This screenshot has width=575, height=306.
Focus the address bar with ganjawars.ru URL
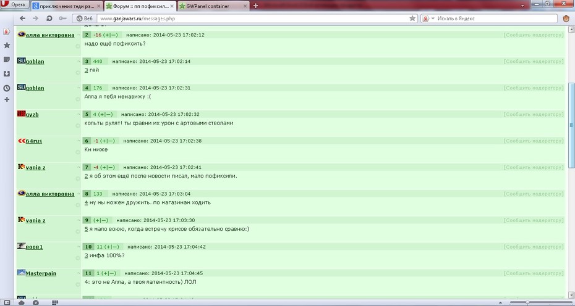tap(253, 19)
